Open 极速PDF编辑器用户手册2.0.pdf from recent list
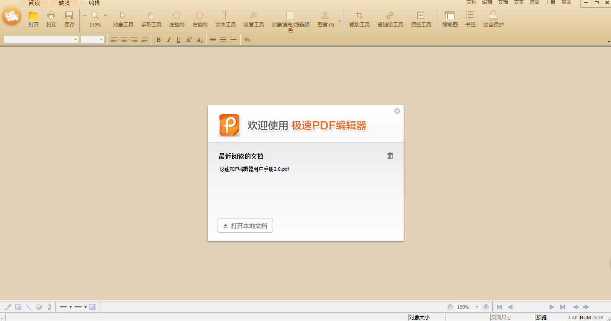 click(x=254, y=169)
